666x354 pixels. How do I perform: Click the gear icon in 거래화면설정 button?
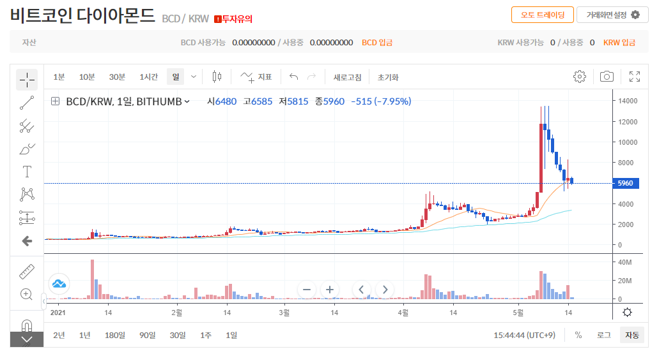[635, 15]
